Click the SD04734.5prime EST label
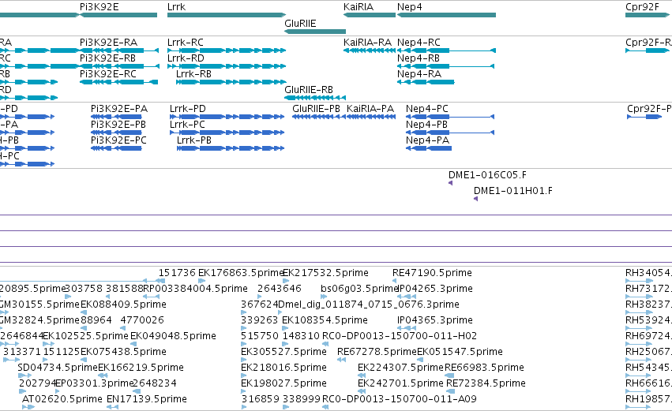Viewport: 672px width, 411px height. 58,368
